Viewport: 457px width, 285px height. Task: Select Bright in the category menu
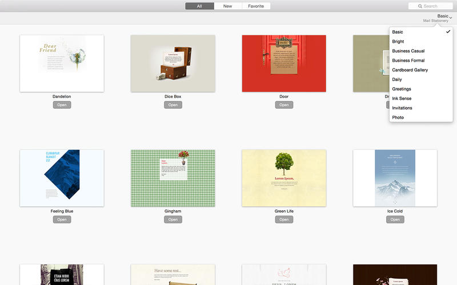(x=421, y=41)
